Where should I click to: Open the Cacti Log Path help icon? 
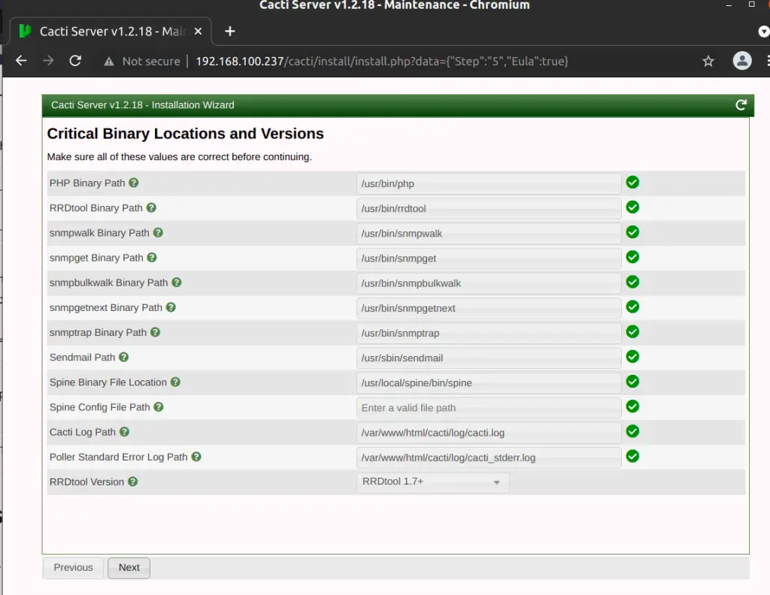click(124, 432)
